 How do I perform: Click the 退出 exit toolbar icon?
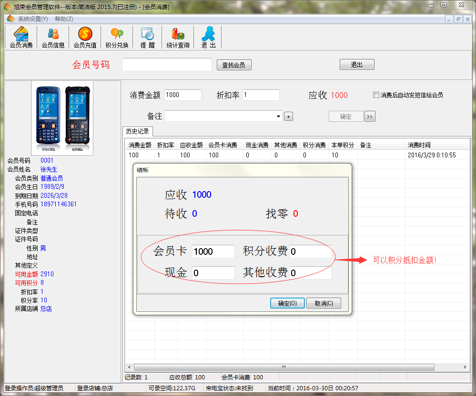click(x=208, y=37)
